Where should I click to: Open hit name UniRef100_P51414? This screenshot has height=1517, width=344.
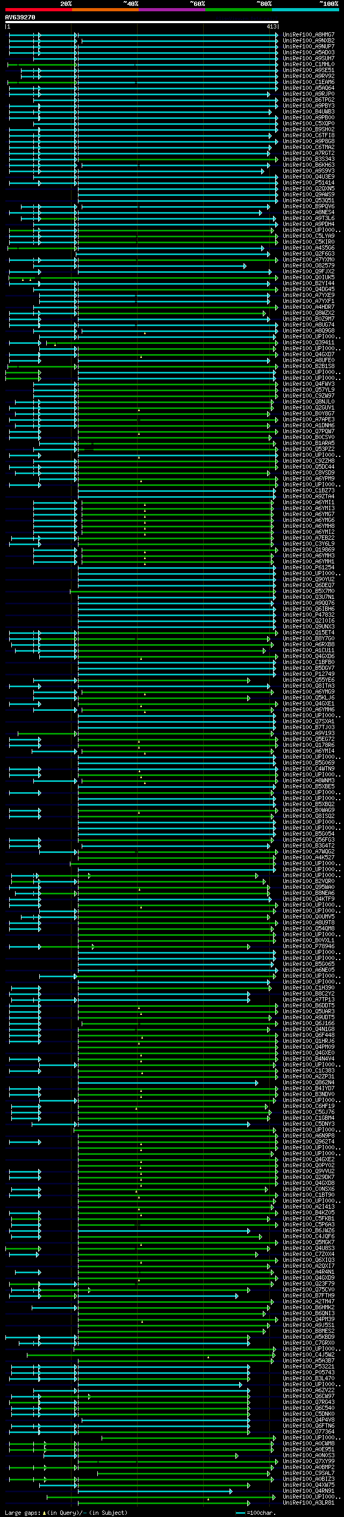pyautogui.click(x=309, y=182)
